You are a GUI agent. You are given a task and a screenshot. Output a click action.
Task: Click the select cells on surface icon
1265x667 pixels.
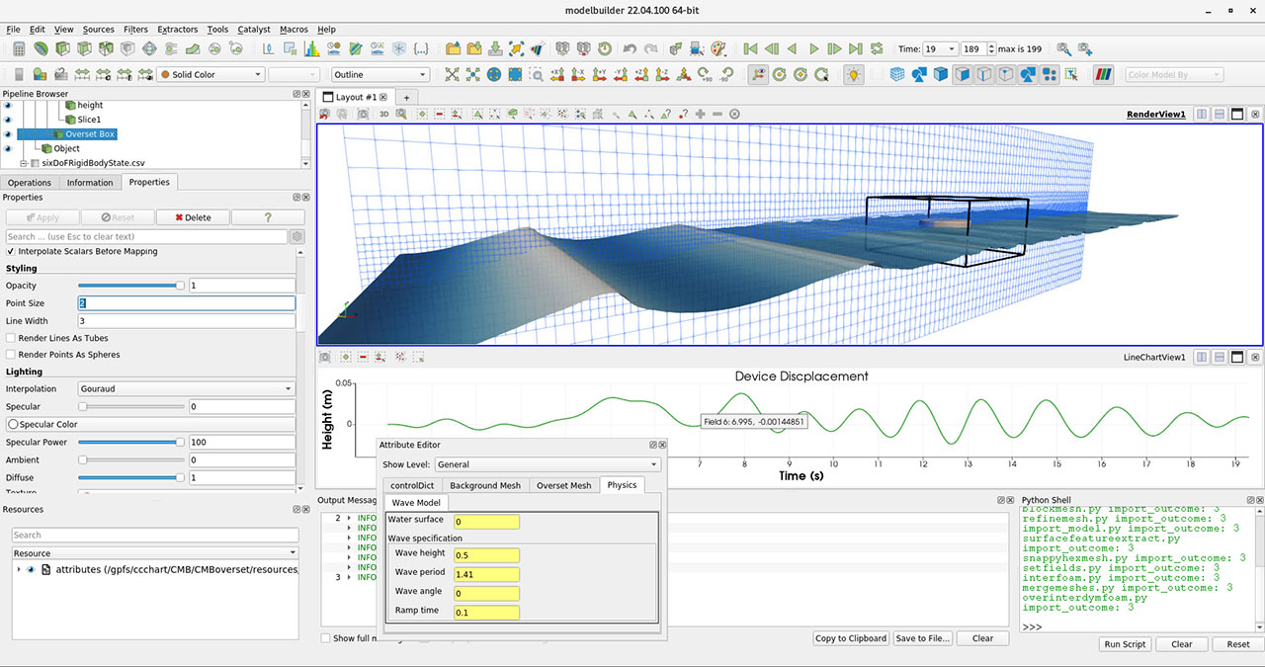(x=422, y=113)
